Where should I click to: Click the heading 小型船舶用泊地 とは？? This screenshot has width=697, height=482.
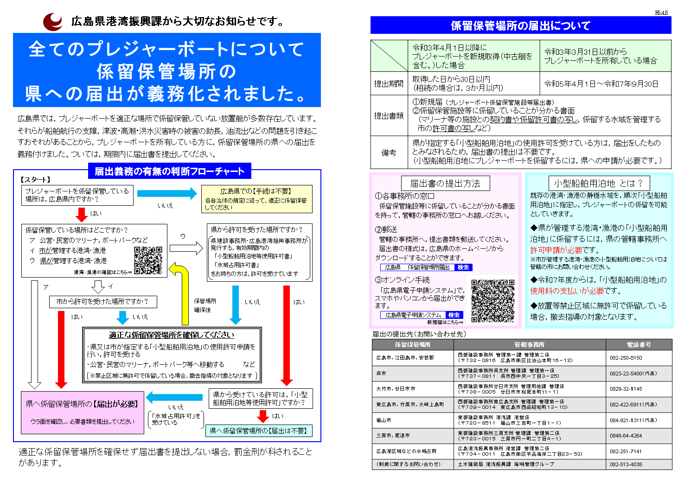599,183
